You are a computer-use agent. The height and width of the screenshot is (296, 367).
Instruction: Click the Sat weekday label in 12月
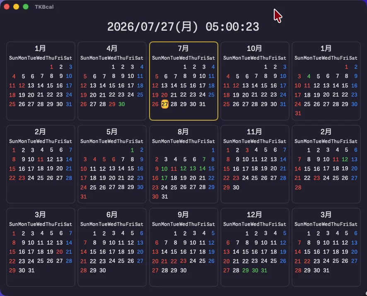pos(282,224)
